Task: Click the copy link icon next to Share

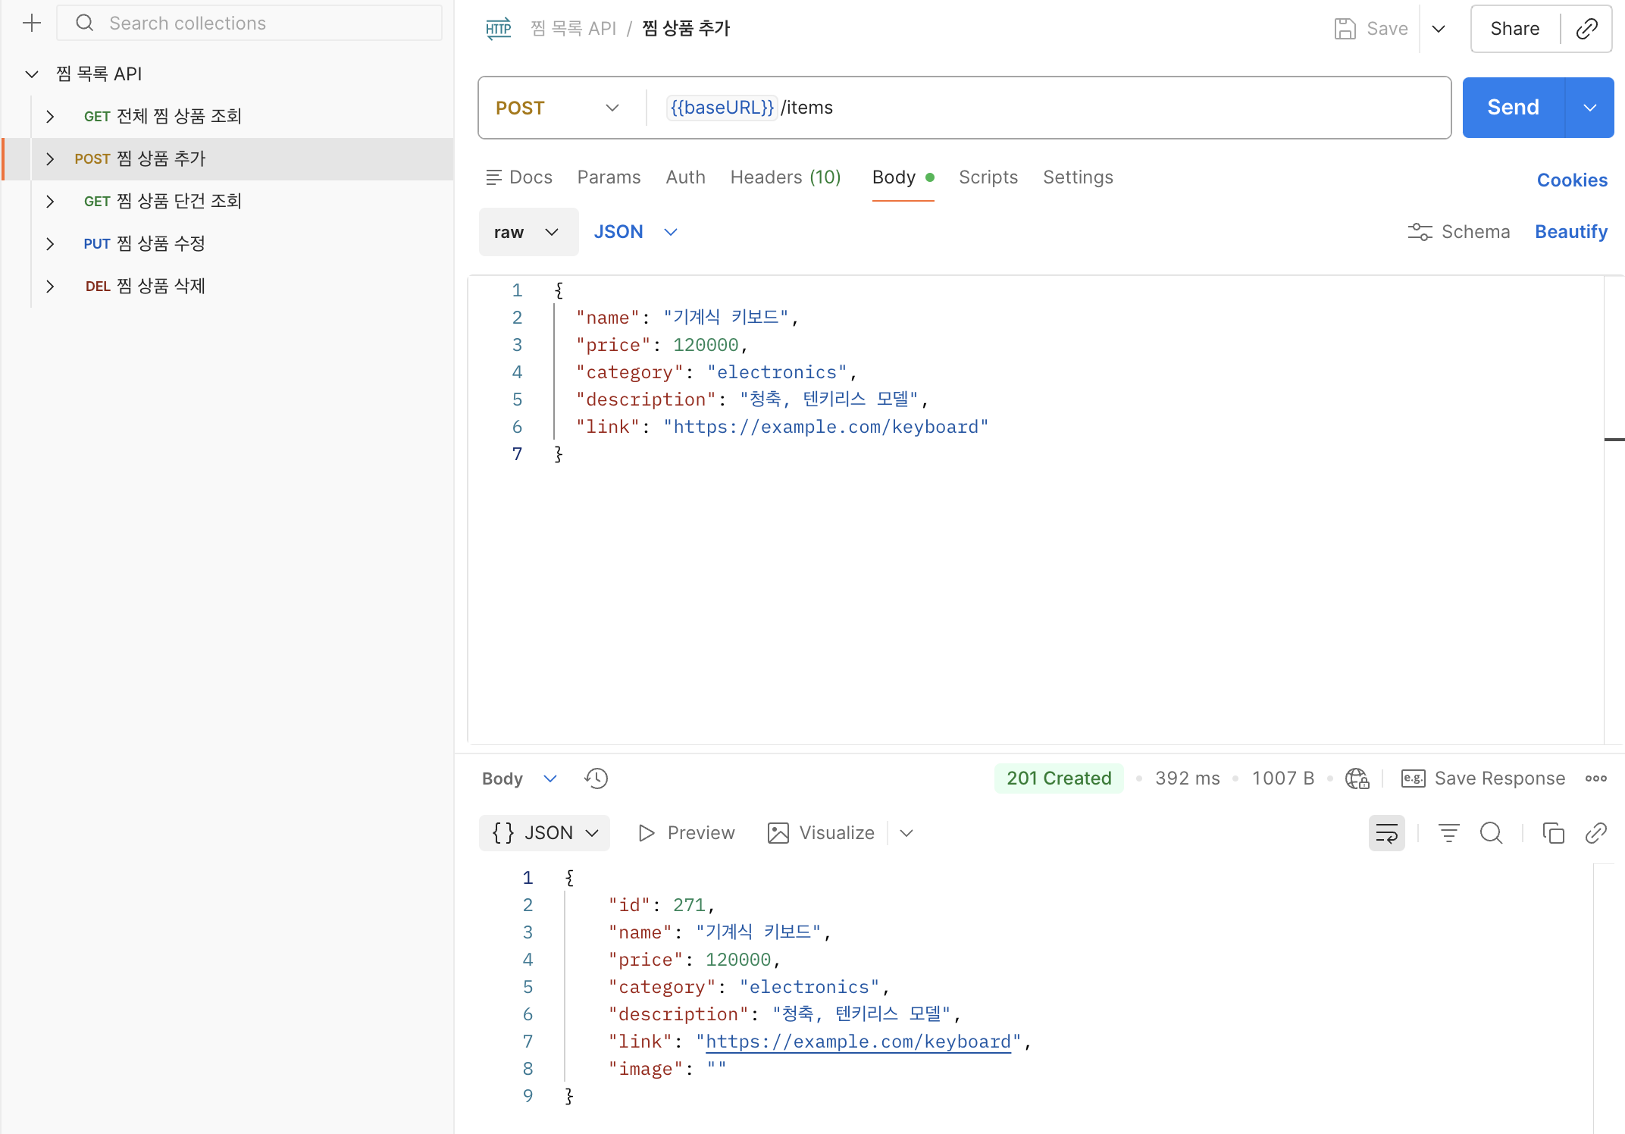Action: [1586, 29]
